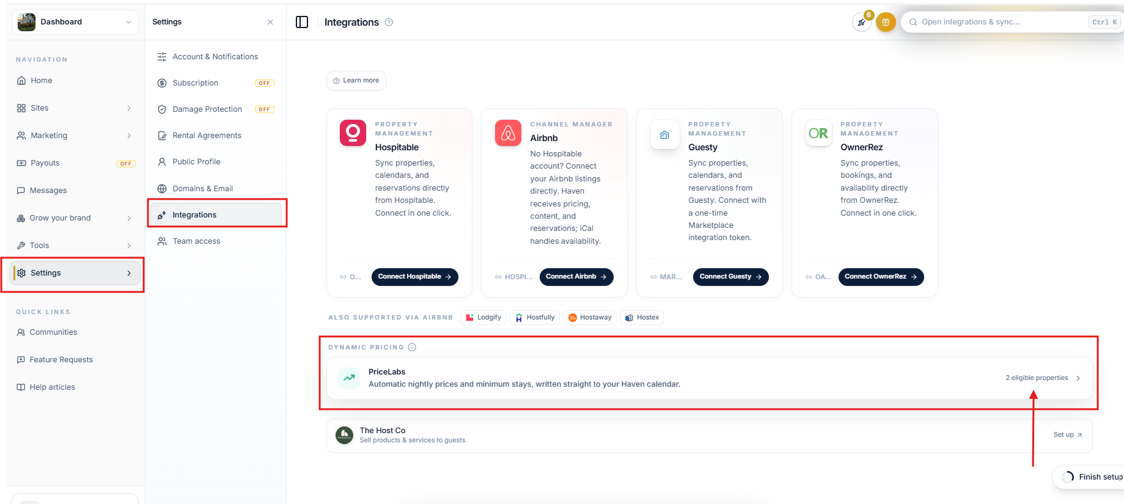Screen dimensions: 1124x504
Task: Expand the Sites navigation chevron
Action: (129, 108)
